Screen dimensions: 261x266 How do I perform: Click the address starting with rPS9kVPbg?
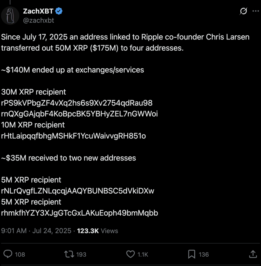[77, 103]
